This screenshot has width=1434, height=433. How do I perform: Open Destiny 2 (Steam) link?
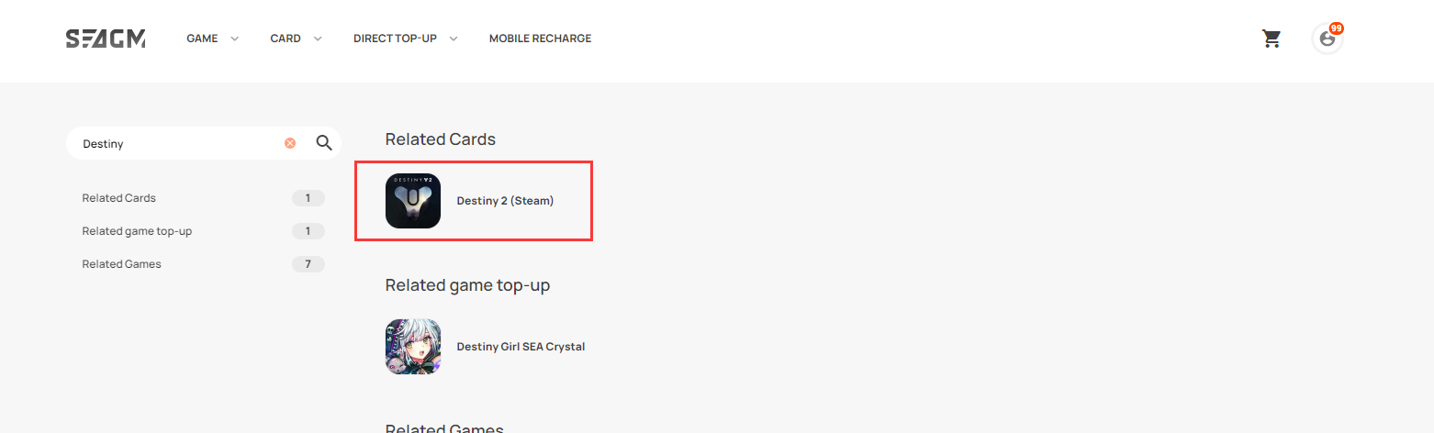(x=505, y=201)
